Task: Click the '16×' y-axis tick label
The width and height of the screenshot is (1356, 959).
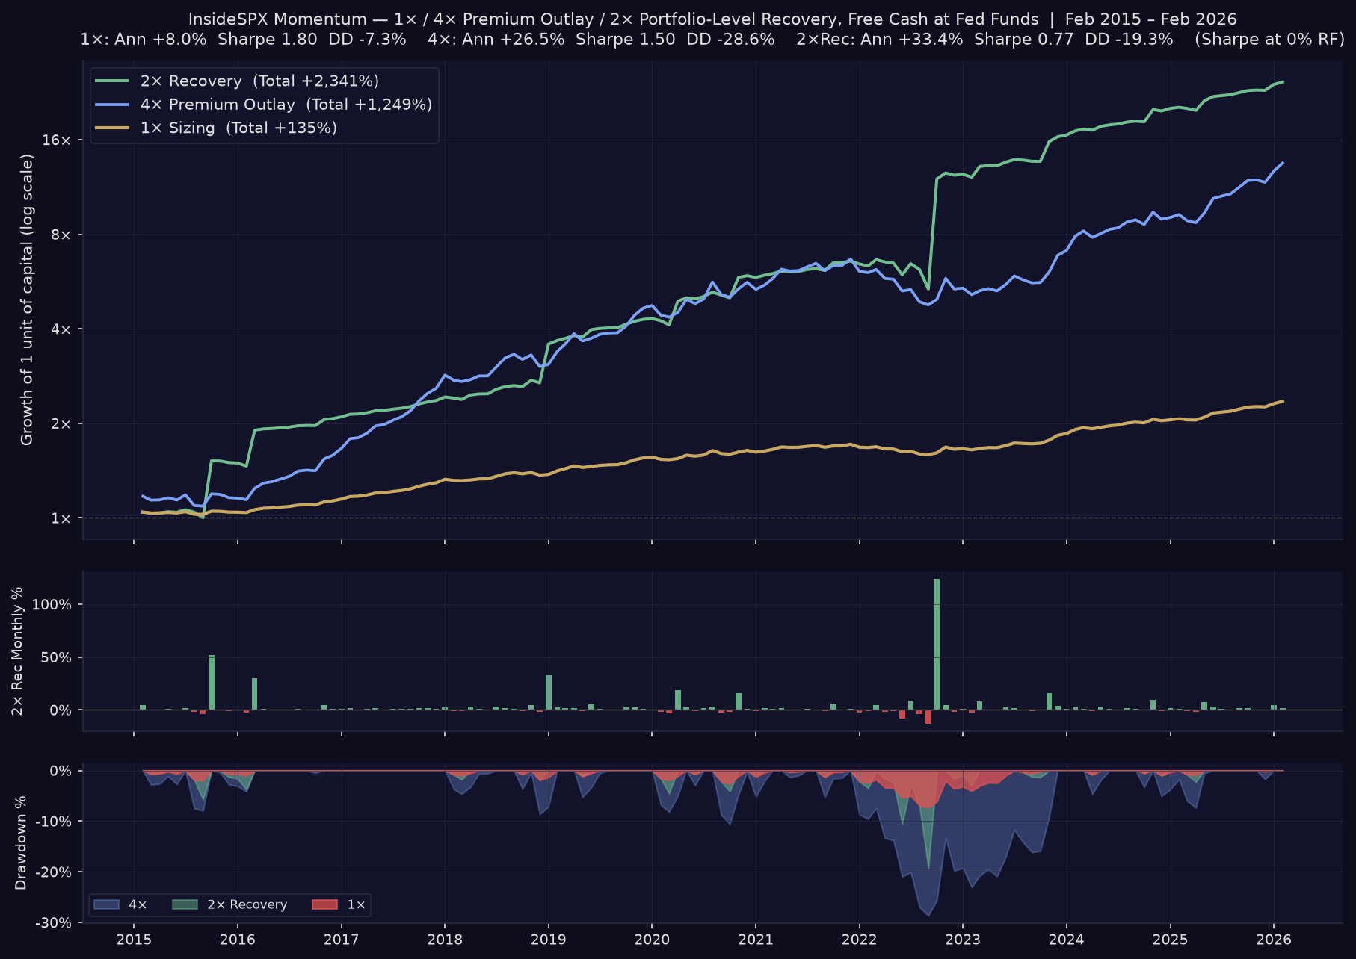Action: 57,140
